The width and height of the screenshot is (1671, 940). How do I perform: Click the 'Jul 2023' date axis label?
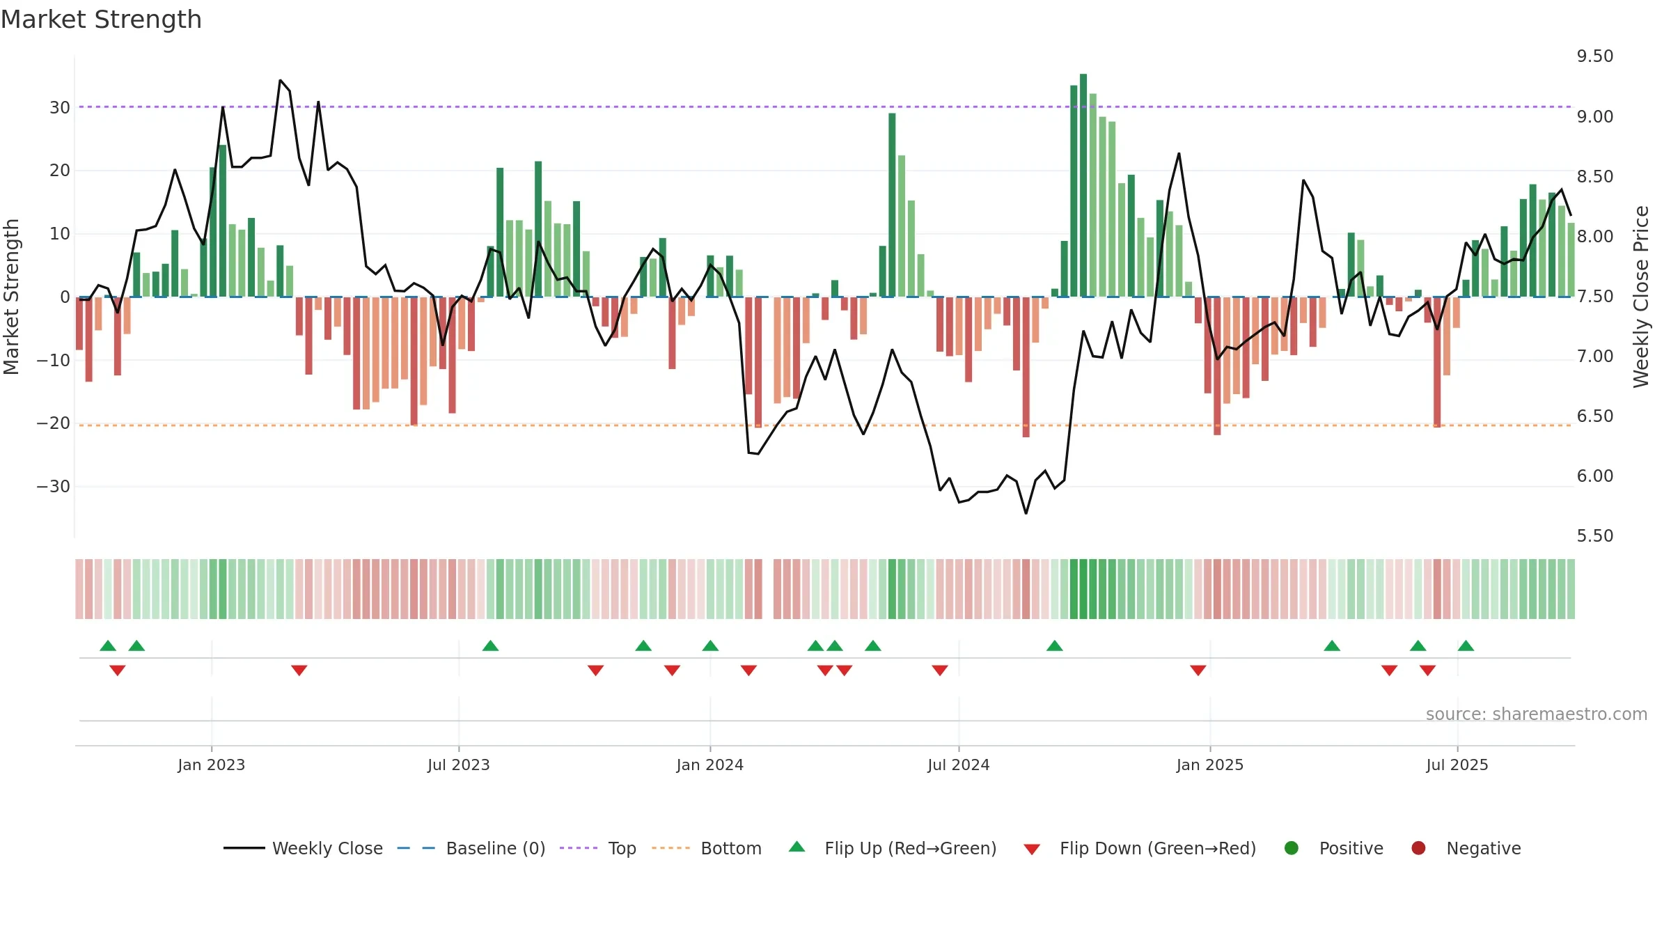pos(459,765)
